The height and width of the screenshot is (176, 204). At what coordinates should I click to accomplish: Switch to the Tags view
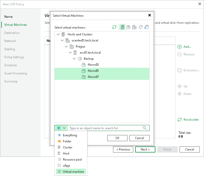coord(140,27)
